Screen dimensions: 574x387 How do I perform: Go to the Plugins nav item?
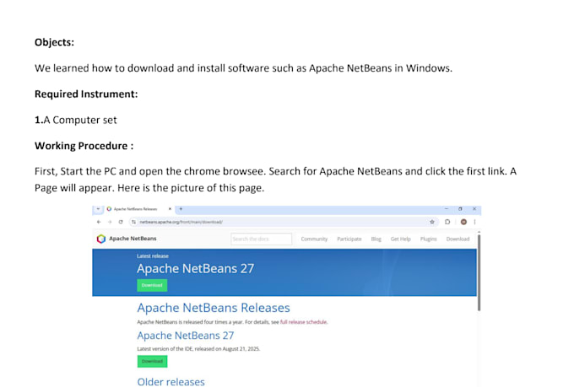(x=428, y=239)
